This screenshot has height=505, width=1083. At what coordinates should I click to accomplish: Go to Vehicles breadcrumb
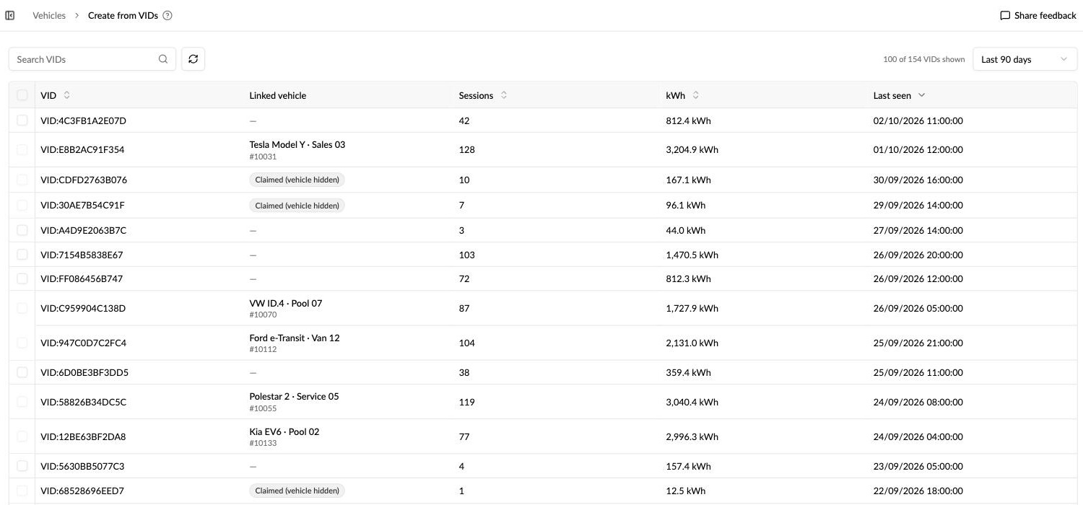(x=49, y=15)
